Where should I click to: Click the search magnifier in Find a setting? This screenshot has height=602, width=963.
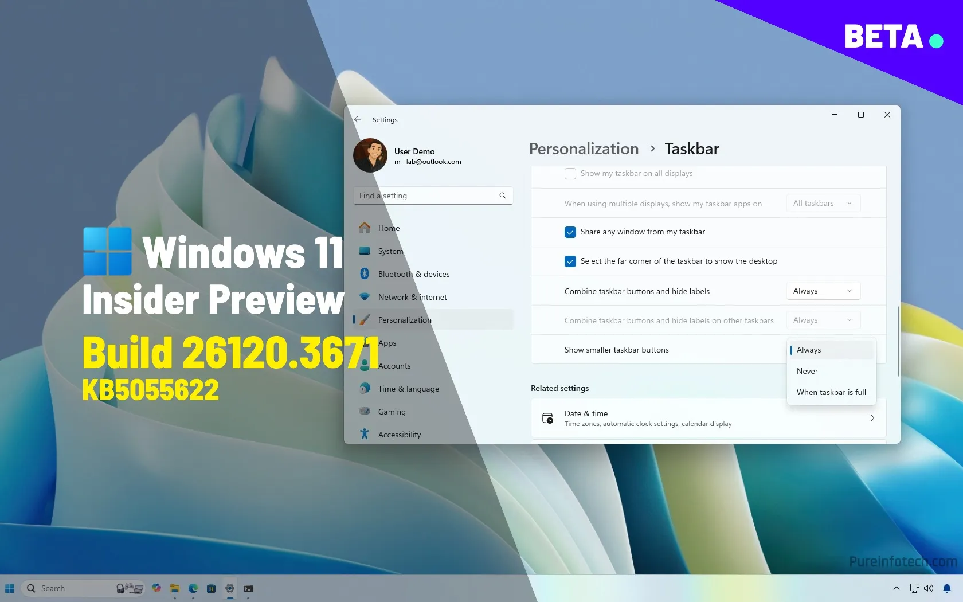pyautogui.click(x=503, y=196)
